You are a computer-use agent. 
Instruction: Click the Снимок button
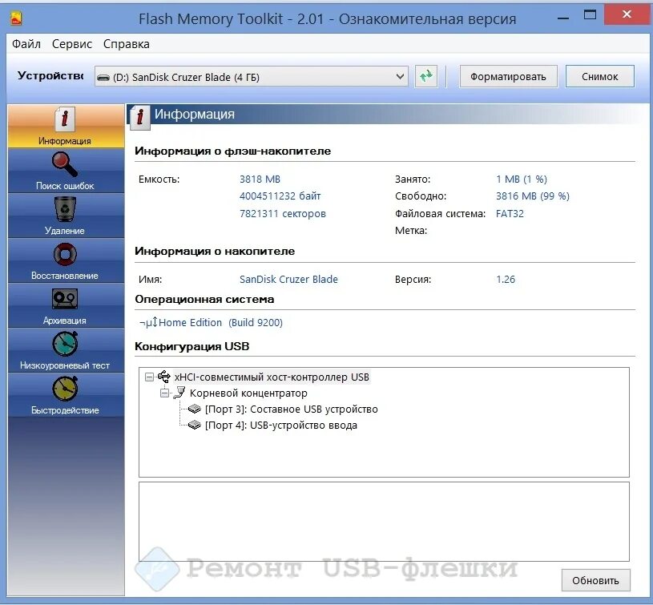point(599,77)
